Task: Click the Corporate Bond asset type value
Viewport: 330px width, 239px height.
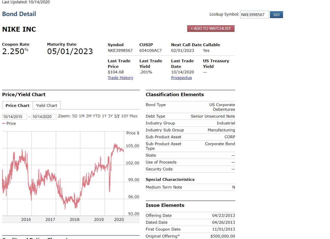Action: [220, 144]
